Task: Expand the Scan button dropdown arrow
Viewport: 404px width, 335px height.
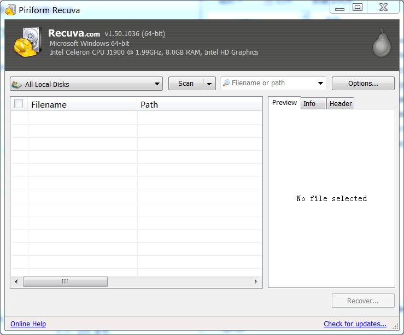Action: (209, 84)
